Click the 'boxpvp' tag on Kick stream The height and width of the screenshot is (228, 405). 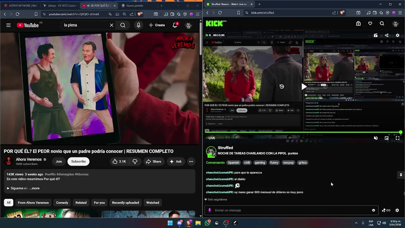288,162
